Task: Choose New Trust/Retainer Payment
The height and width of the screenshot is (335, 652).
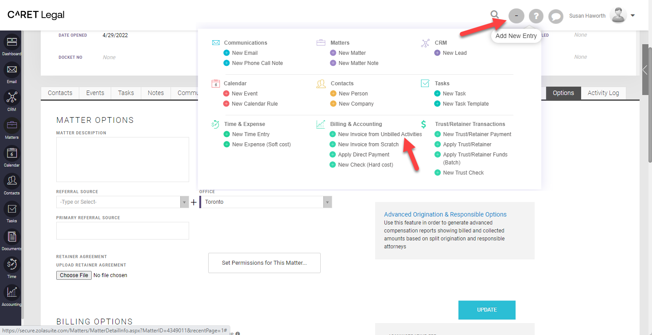Action: coord(477,134)
